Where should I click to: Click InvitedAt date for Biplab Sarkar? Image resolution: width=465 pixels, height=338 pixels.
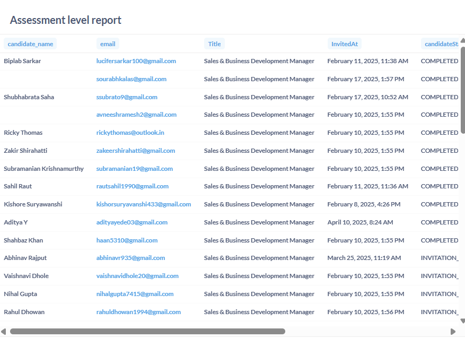[368, 61]
